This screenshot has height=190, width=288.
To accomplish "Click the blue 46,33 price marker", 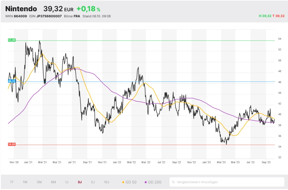I will click(x=12, y=81).
